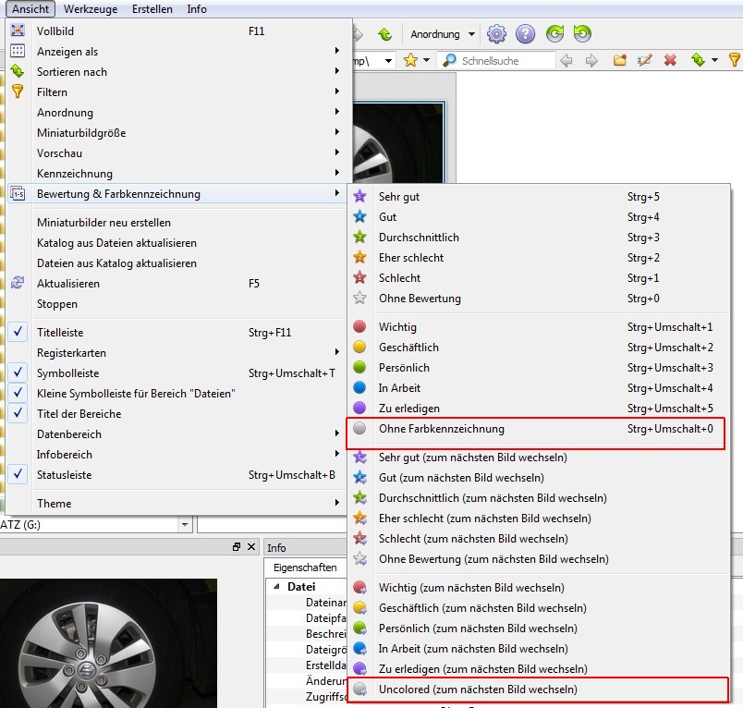Toggle the Statusleiste checkbox
743x708 pixels.
point(18,475)
